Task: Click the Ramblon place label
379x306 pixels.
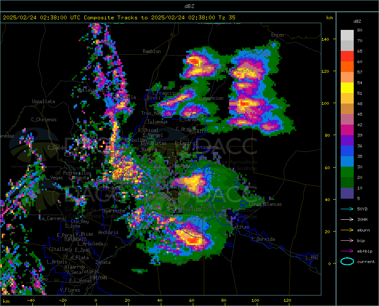Action: pyautogui.click(x=152, y=51)
